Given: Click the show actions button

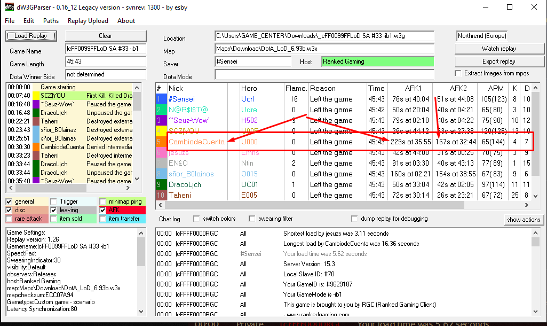Looking at the screenshot, I should [x=524, y=220].
